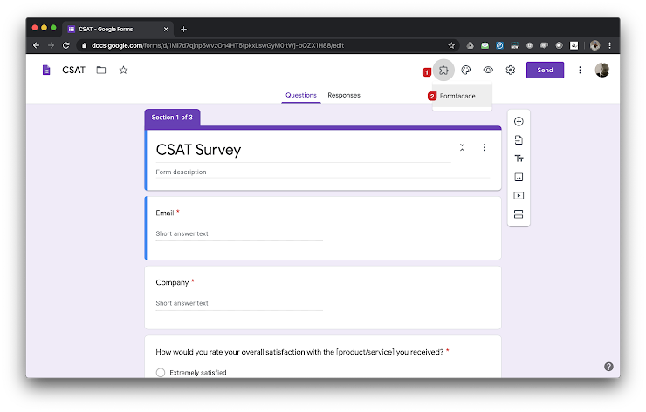Click the purple Send button

[x=545, y=71]
